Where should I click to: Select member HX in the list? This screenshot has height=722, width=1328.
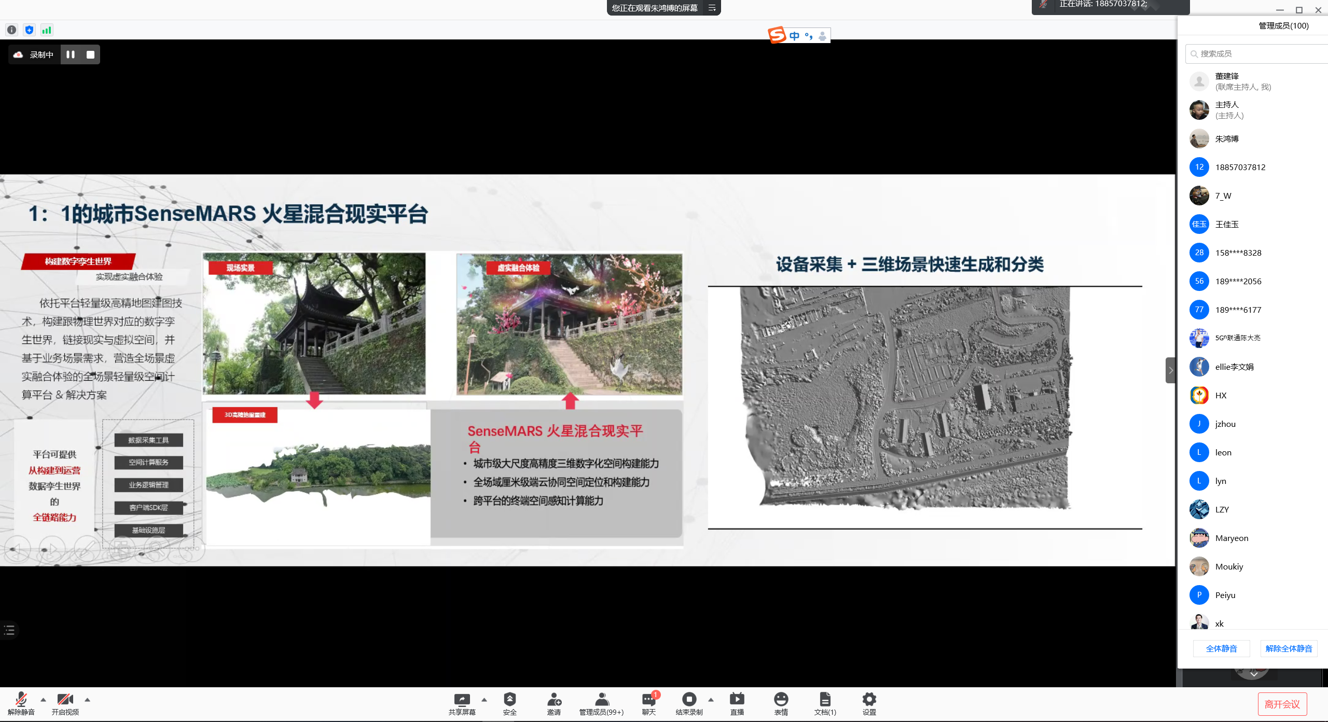(1253, 395)
